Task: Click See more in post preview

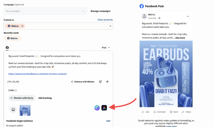Action: (x=180, y=38)
